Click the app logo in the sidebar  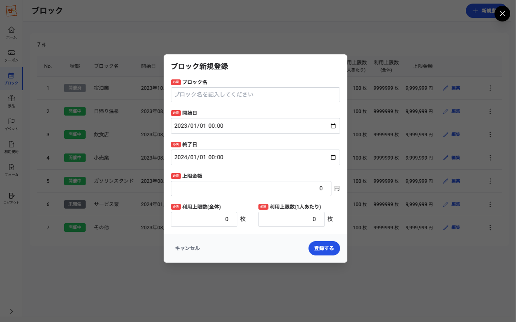[x=11, y=11]
